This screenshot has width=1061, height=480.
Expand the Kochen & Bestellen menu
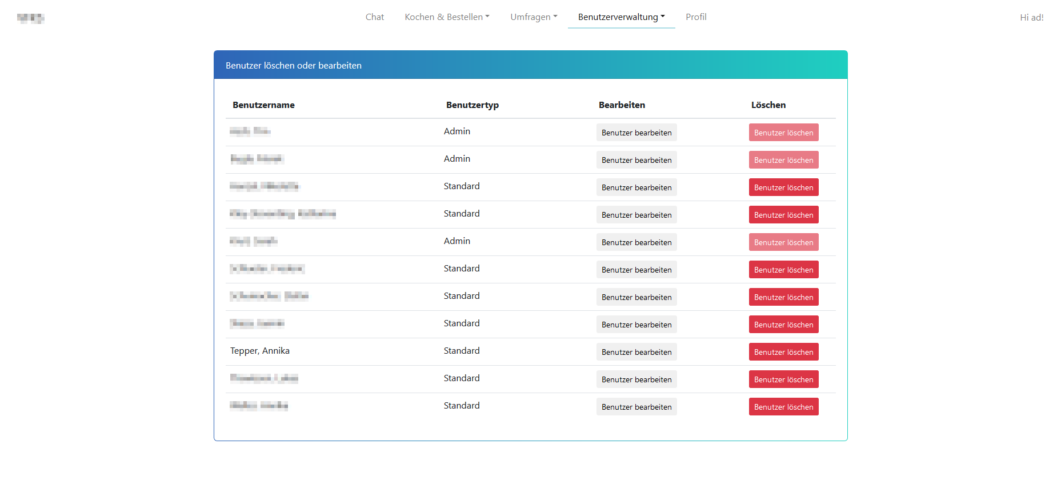[447, 17]
